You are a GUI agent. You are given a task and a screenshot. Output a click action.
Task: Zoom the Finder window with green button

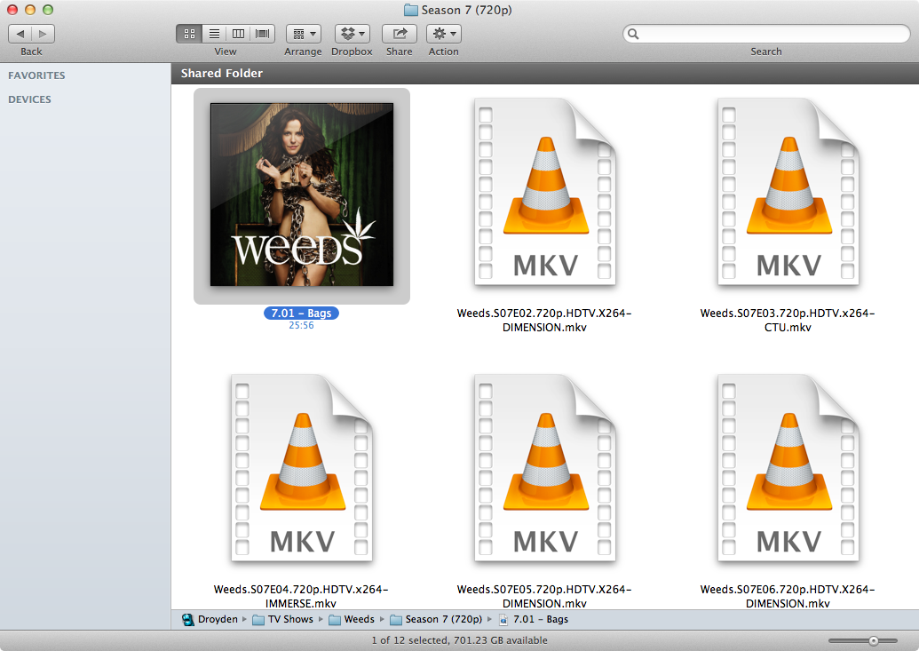coord(48,10)
